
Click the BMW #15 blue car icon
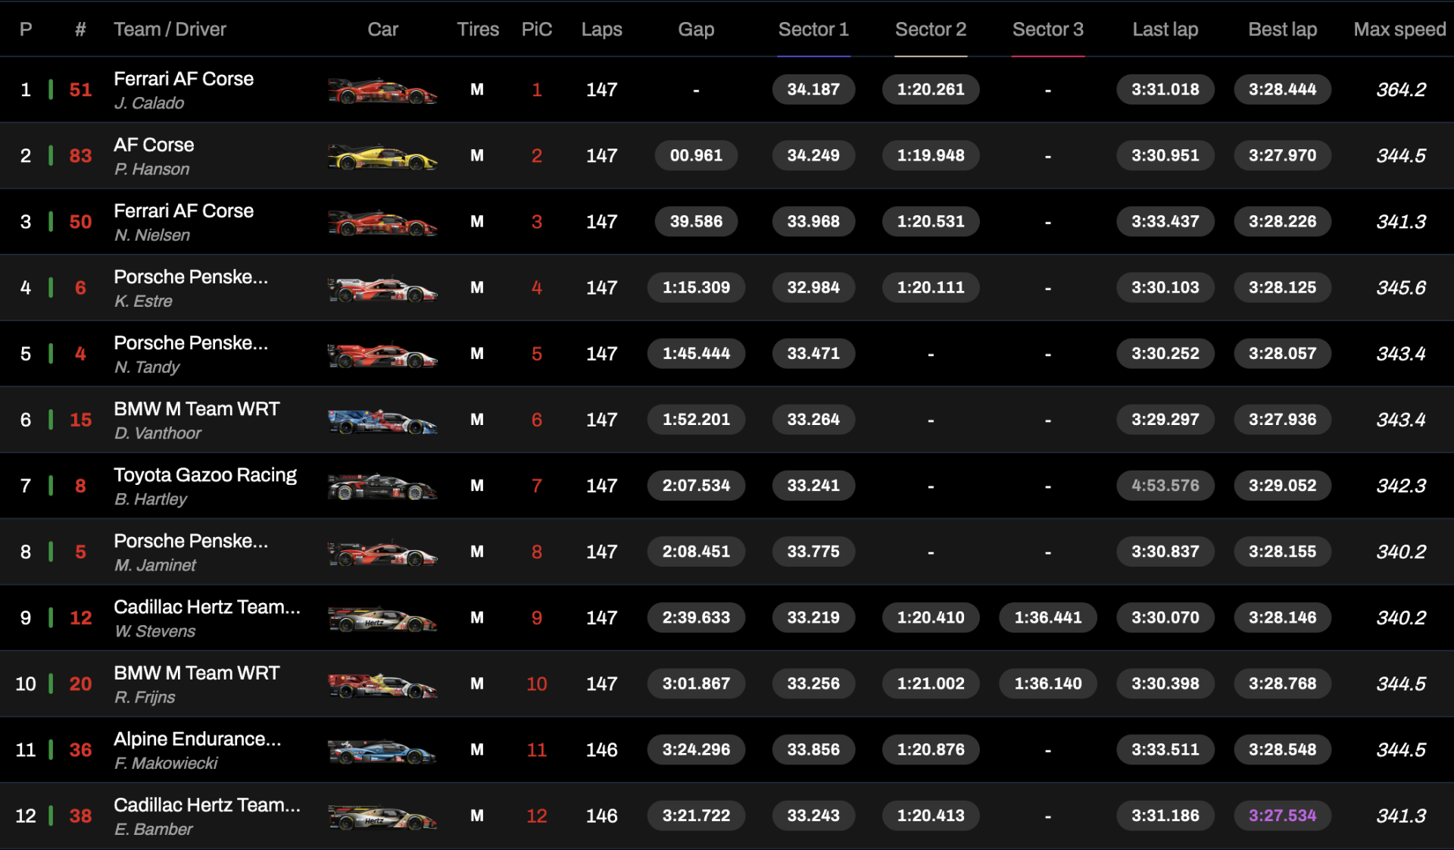382,421
